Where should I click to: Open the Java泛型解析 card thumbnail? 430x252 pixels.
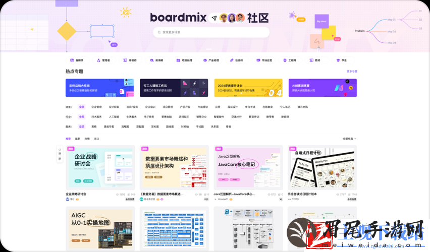pyautogui.click(x=248, y=168)
